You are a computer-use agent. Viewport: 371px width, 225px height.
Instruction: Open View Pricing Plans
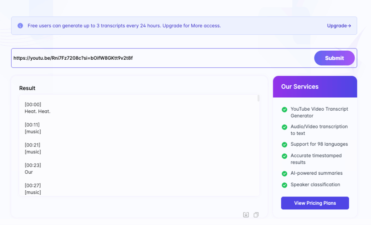coord(315,203)
